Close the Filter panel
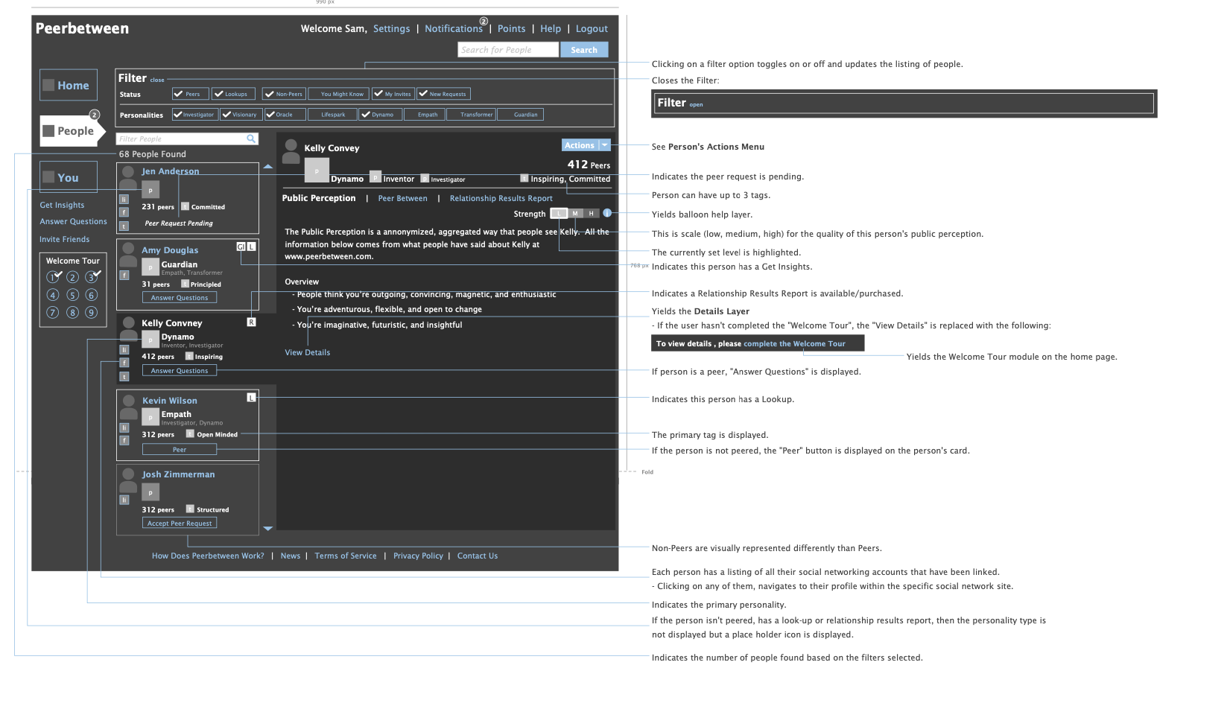The width and height of the screenshot is (1227, 706). [157, 80]
